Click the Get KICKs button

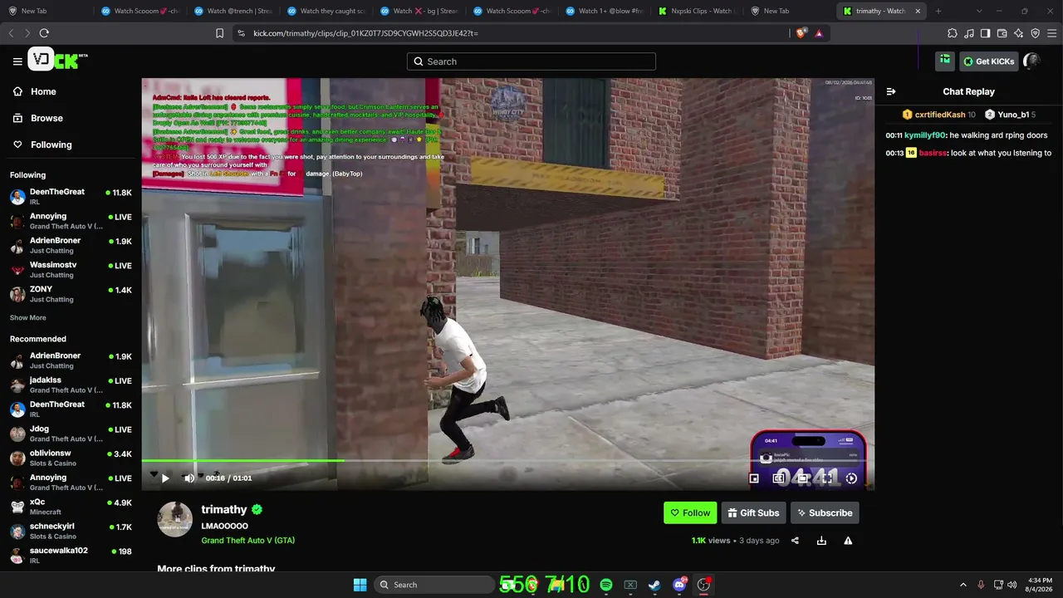coord(989,61)
